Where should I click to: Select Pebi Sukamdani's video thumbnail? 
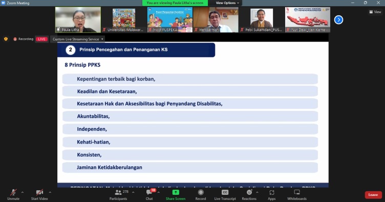pos(262,19)
